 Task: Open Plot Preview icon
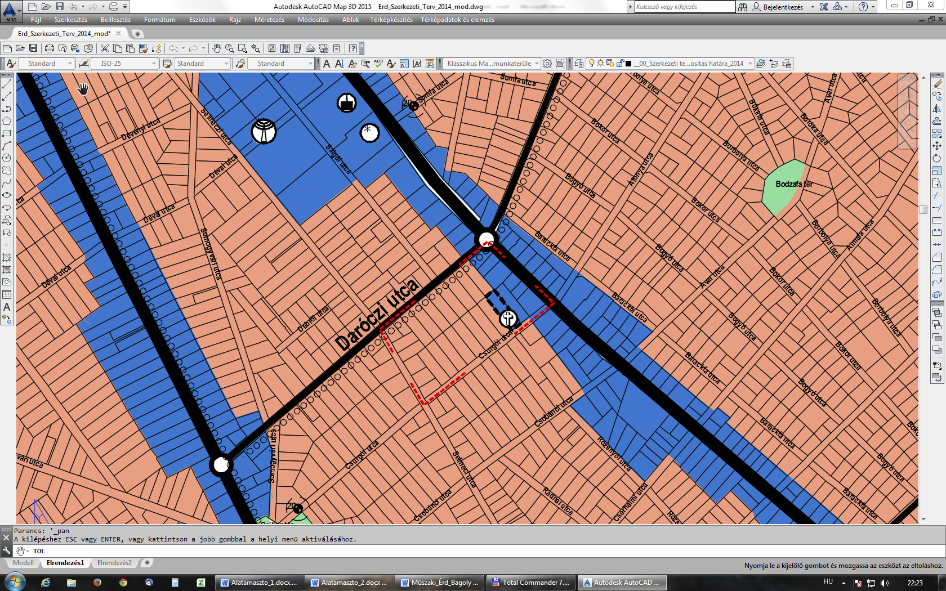coord(63,48)
